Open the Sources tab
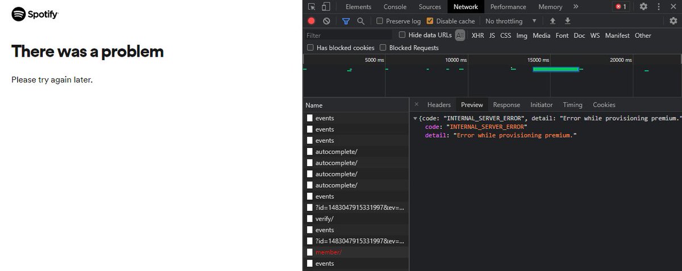Image resolution: width=682 pixels, height=271 pixels. pyautogui.click(x=430, y=7)
